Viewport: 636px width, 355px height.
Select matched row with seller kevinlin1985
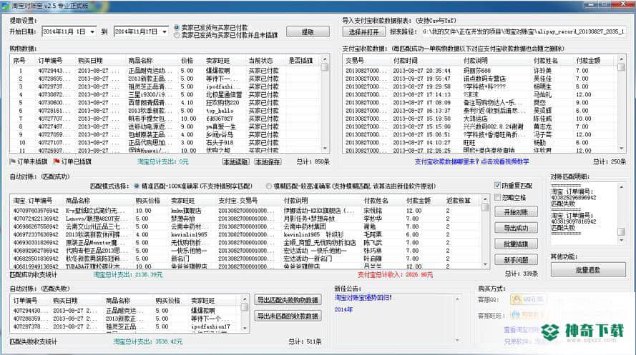[246, 234]
